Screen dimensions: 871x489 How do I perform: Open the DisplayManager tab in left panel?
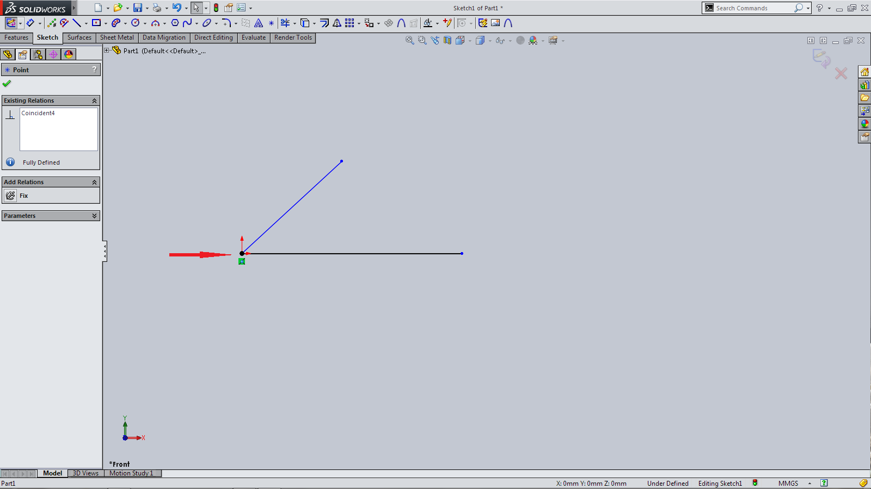click(x=69, y=54)
